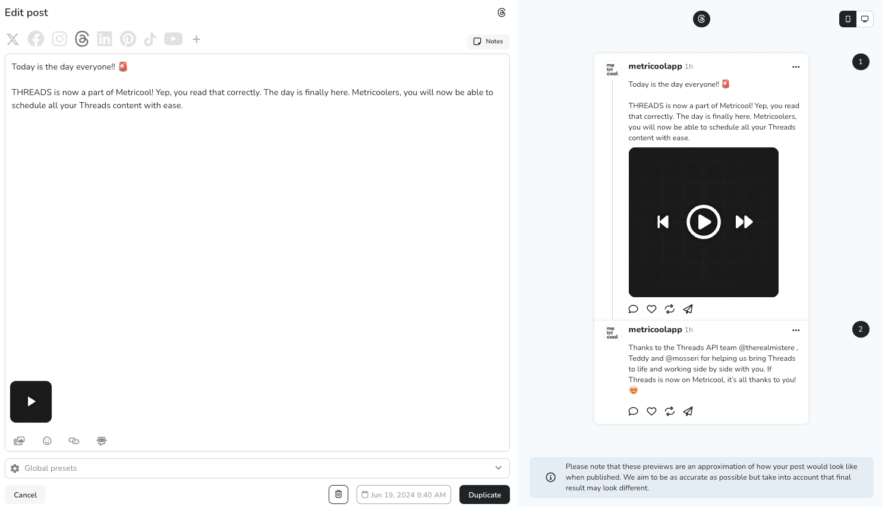Open the date picker showing Jun 19, 2024
Viewport: 882px width, 507px height.
[404, 495]
